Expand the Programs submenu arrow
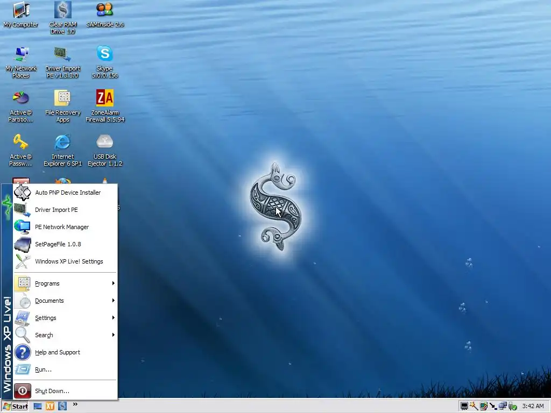Screen dimensions: 551x413 point(113,283)
